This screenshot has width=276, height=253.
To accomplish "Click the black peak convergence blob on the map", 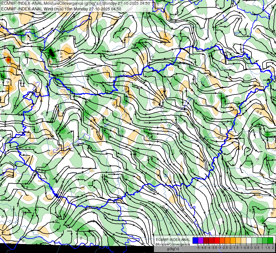I will click(51, 53).
